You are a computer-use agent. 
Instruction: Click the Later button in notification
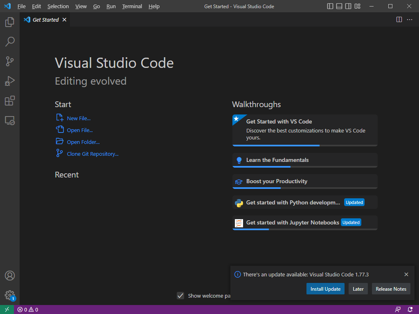[358, 289]
